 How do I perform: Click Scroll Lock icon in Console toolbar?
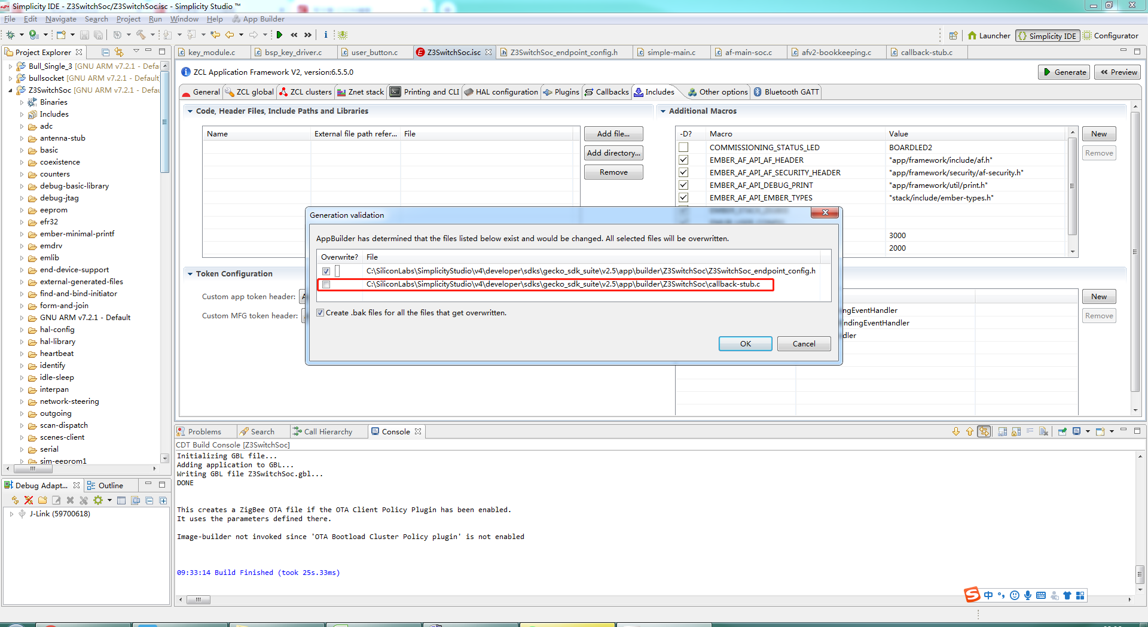(x=1016, y=431)
